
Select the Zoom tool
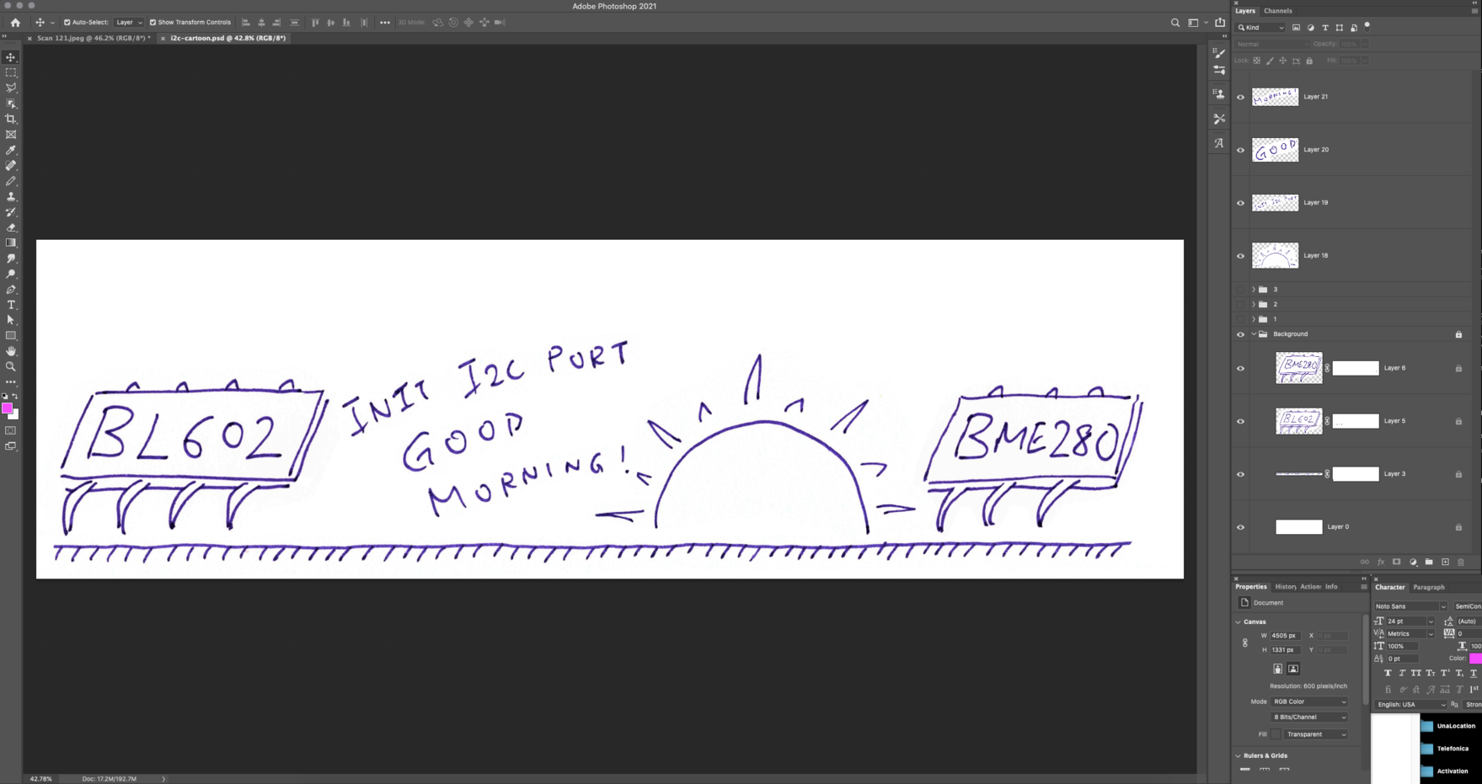pyautogui.click(x=11, y=366)
